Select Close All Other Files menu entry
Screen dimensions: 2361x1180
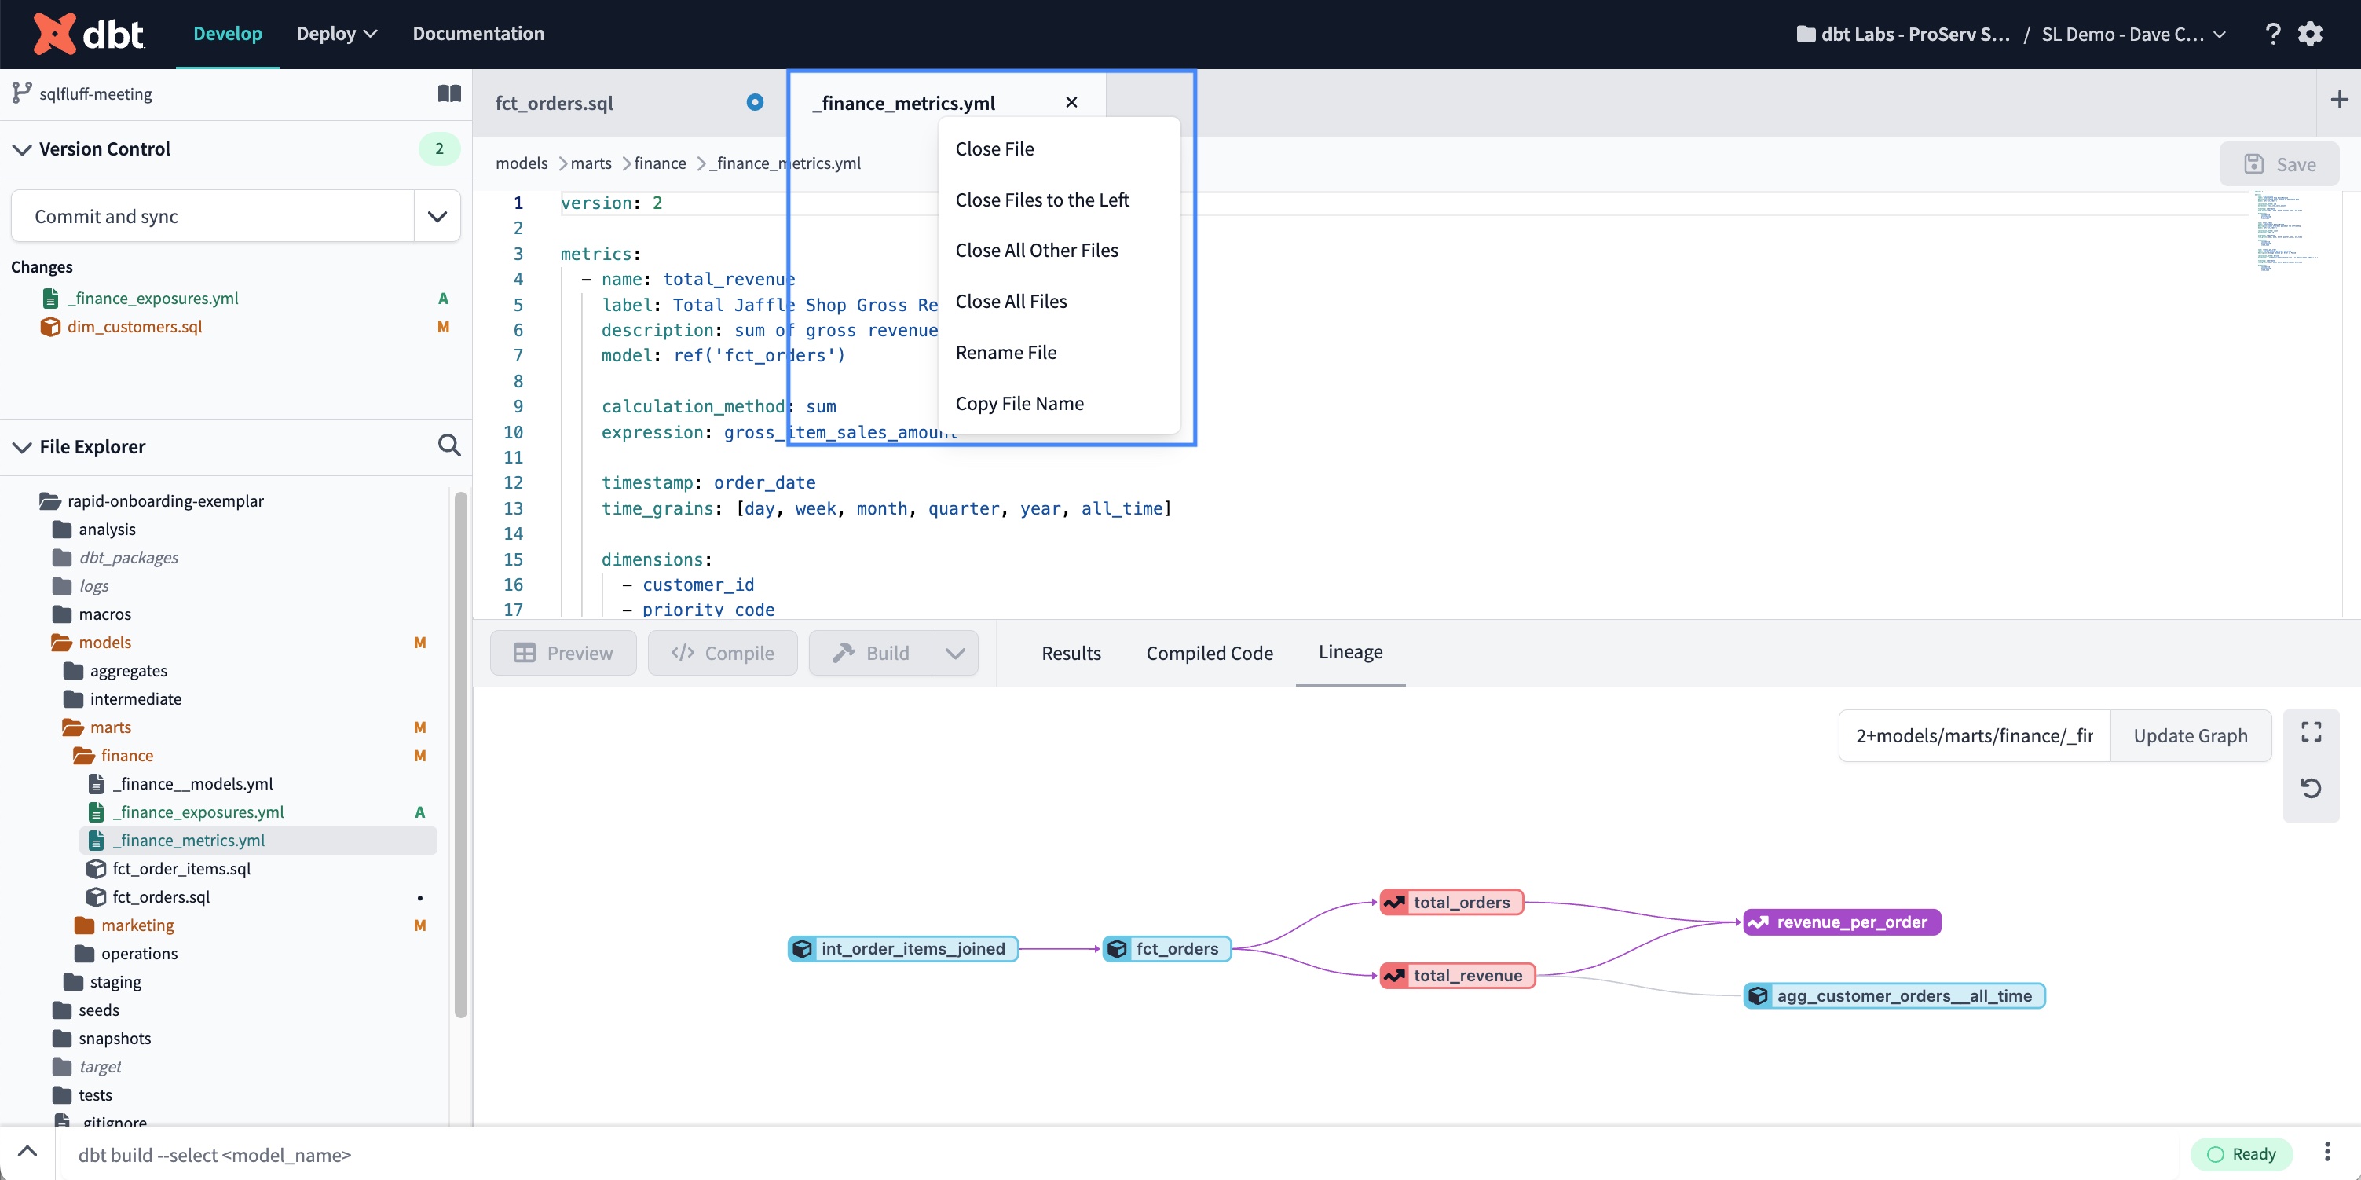[1037, 251]
